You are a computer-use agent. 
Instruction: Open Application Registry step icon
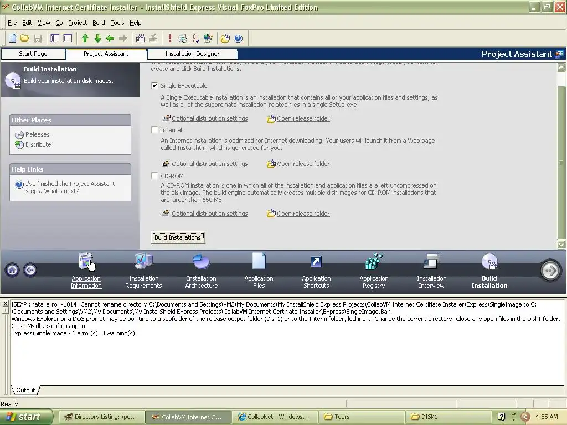click(374, 262)
